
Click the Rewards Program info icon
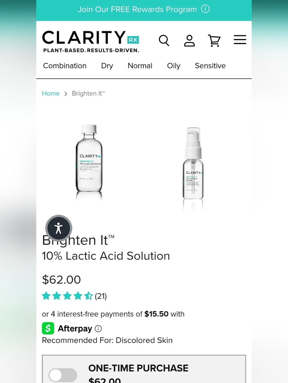(205, 9)
